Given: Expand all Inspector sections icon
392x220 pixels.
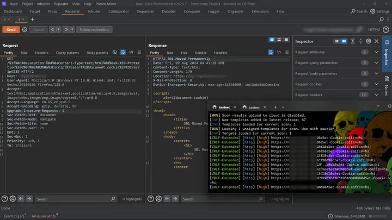Looking at the screenshot, I should tap(352, 41).
